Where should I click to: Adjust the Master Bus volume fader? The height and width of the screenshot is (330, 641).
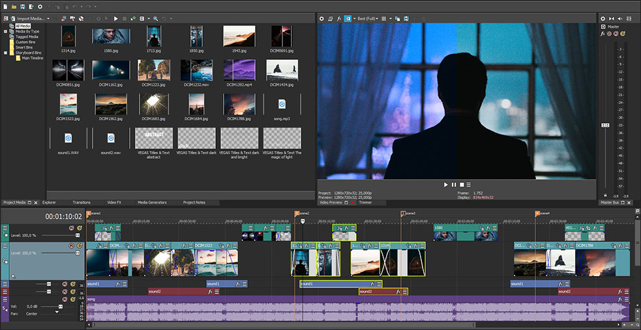tap(605, 125)
